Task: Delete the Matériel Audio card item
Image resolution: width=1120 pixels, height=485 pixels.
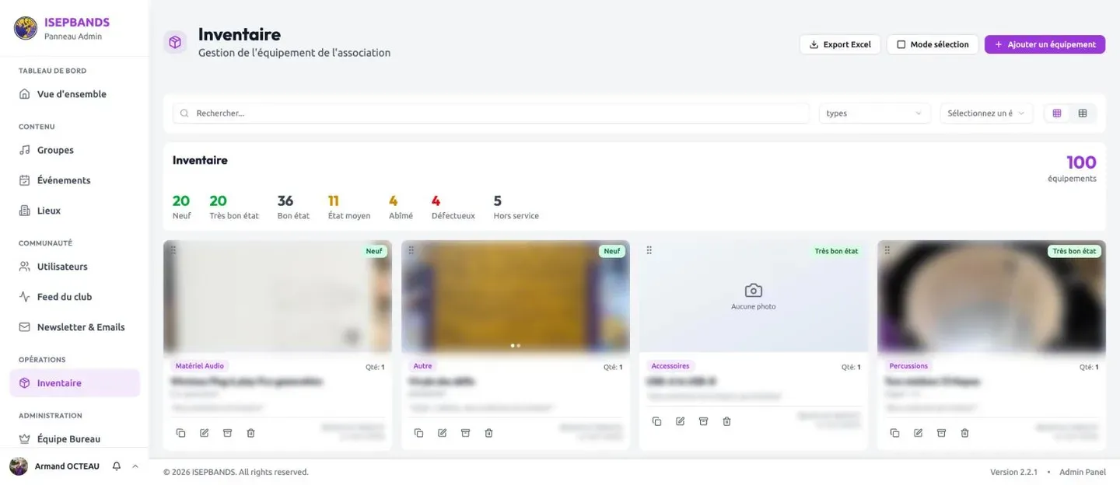Action: 250,433
